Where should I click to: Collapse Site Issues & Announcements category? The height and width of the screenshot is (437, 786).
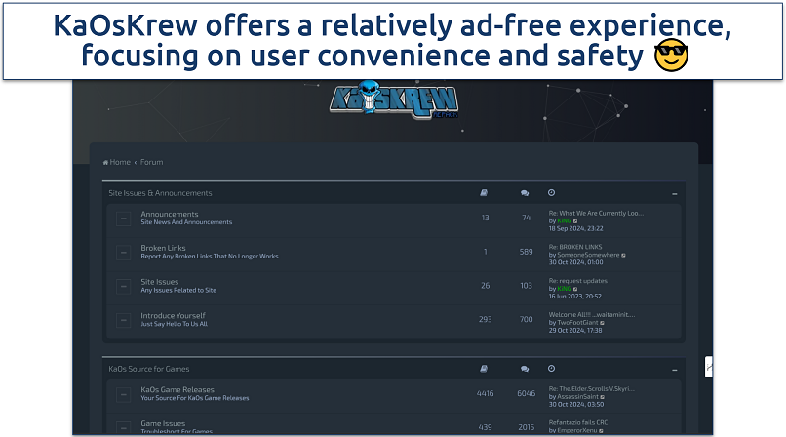pyautogui.click(x=674, y=193)
